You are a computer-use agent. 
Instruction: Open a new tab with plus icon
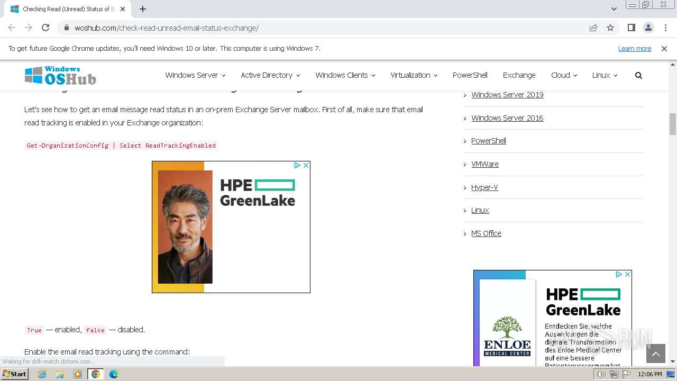[143, 8]
